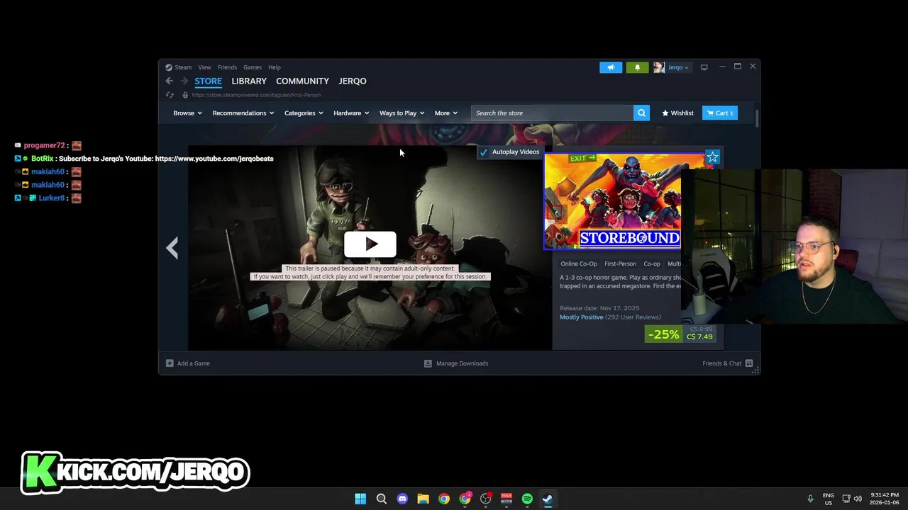The image size is (908, 510).
Task: Click the star icon on Storebound capsule
Action: click(x=712, y=157)
